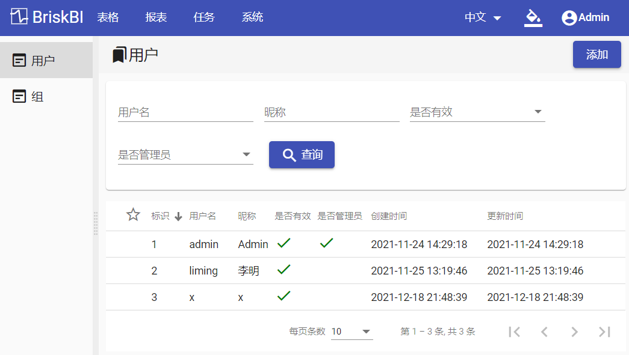Click the 是否管理员 checkmark for admin row
The width and height of the screenshot is (629, 355).
(326, 243)
